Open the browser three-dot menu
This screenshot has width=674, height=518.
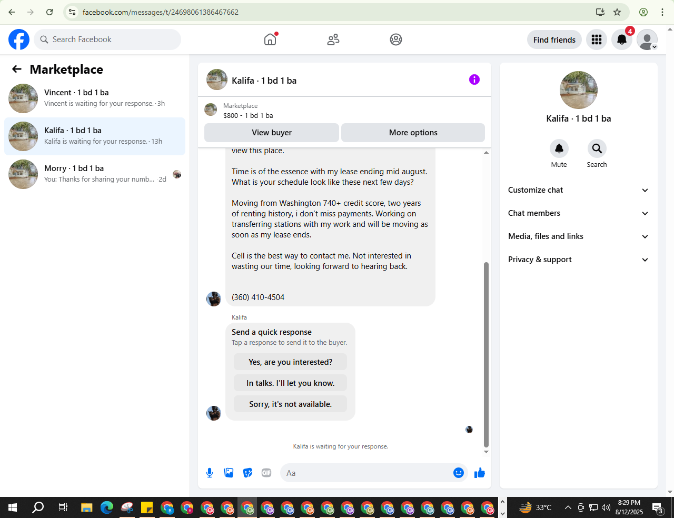click(662, 12)
